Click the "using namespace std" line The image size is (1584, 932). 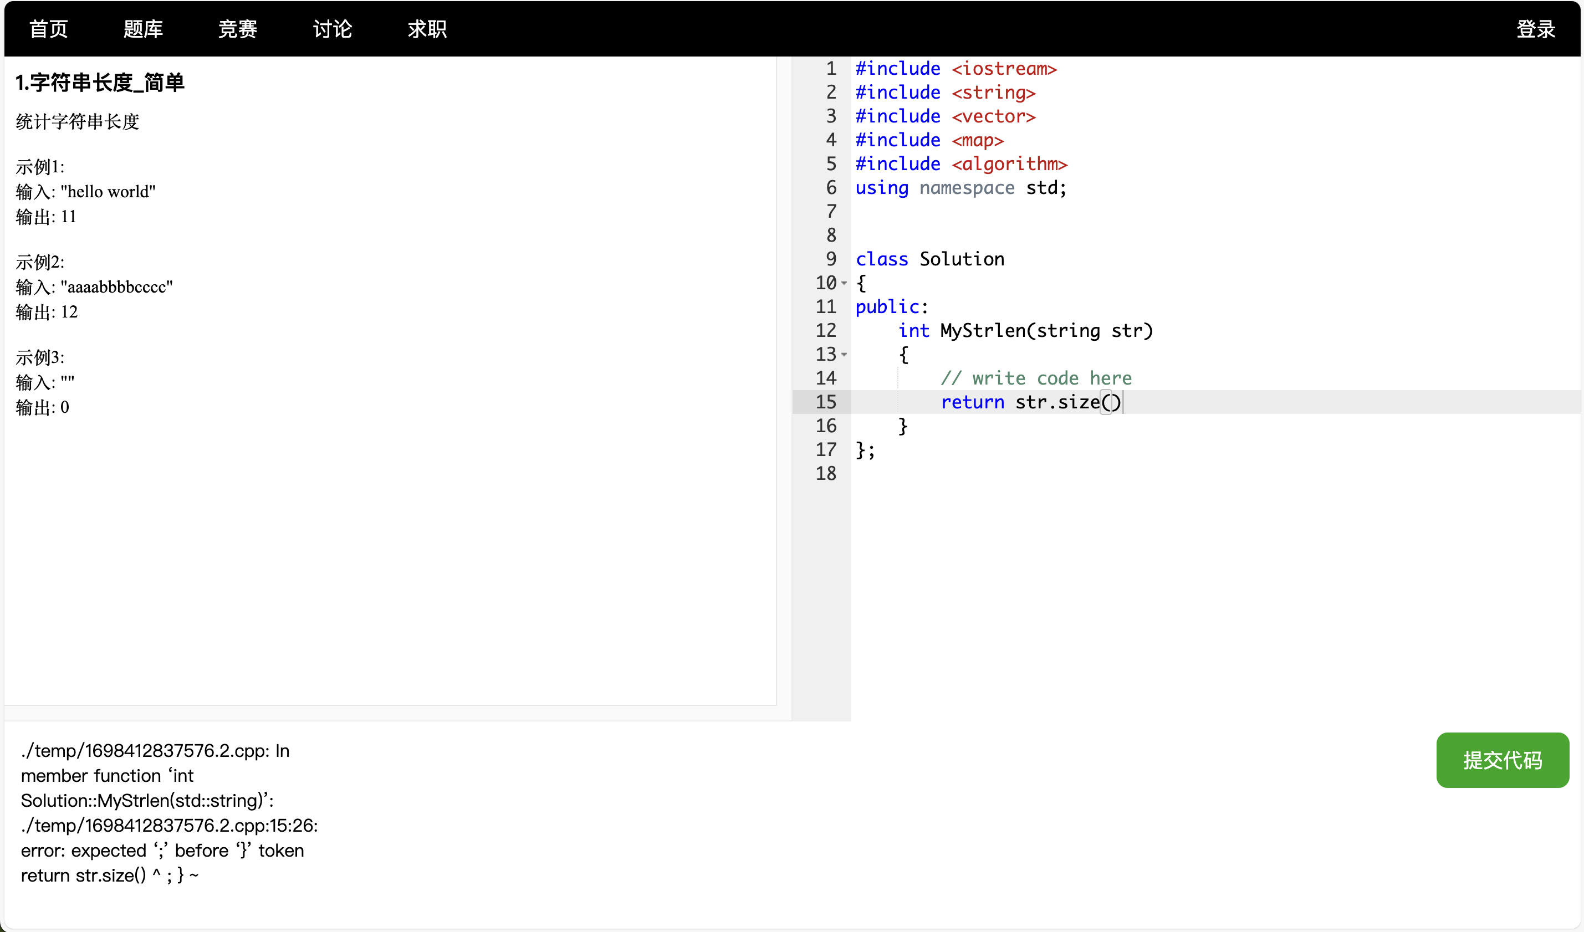point(960,188)
